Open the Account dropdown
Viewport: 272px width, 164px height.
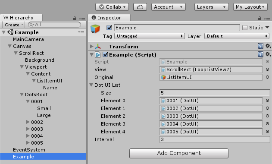[169, 7]
